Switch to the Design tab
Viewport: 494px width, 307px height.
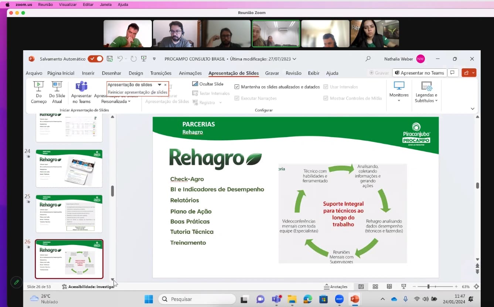[x=136, y=73]
